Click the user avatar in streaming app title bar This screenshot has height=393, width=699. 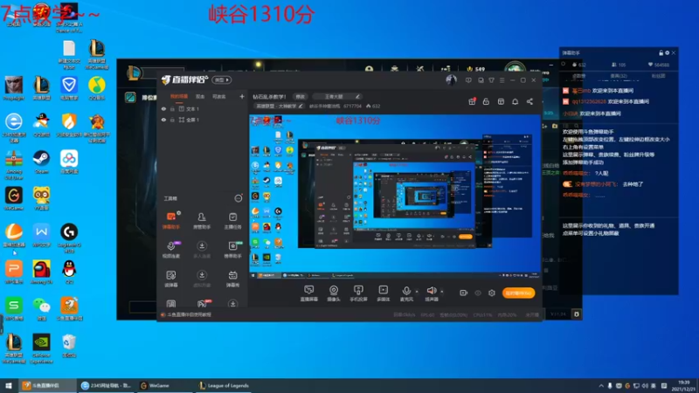pyautogui.click(x=451, y=80)
